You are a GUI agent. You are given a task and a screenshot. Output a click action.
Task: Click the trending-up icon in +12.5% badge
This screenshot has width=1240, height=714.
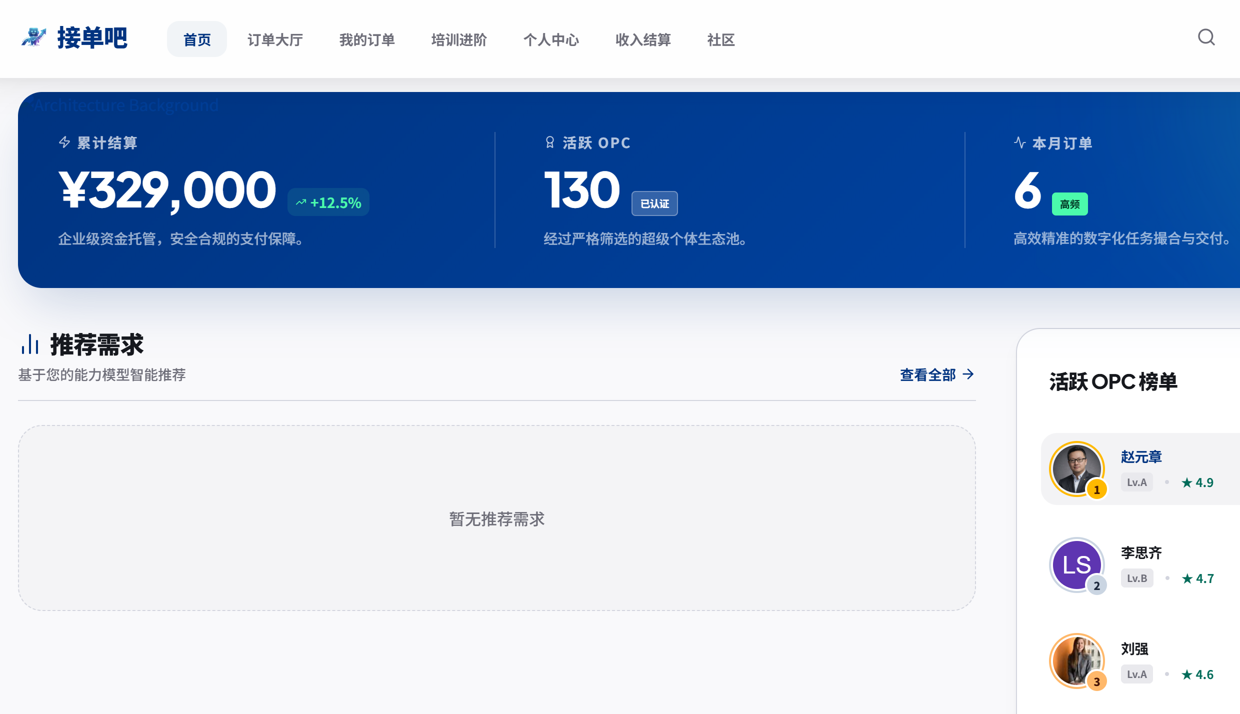(x=300, y=202)
